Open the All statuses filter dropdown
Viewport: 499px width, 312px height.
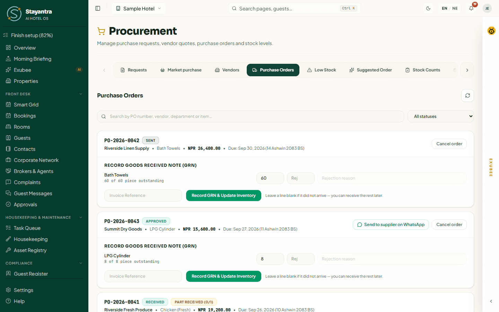[x=441, y=116]
